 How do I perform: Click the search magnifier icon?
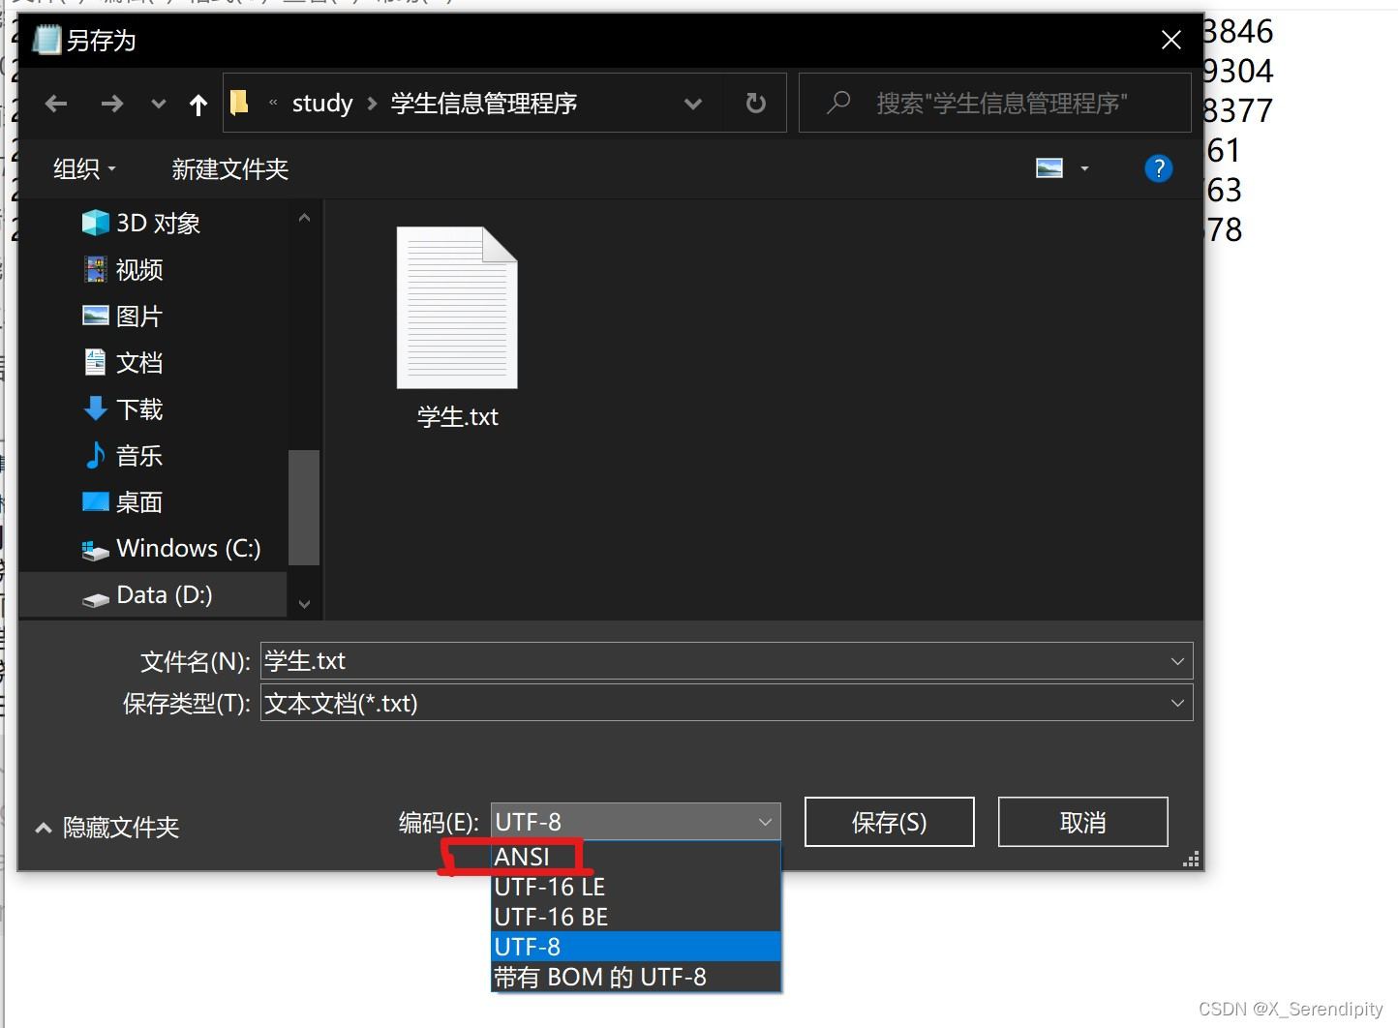[x=838, y=103]
